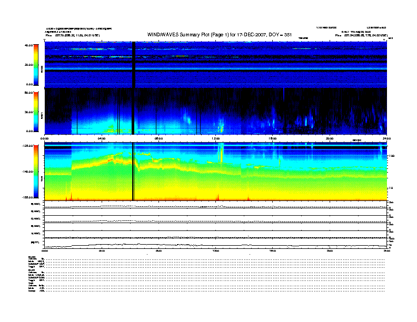The width and height of the screenshot is (417, 322).
Task: Click the wide black data gap in RAD1 spectrogram
Action: 133,112
